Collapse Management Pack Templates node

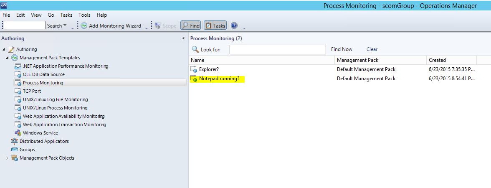pos(7,58)
